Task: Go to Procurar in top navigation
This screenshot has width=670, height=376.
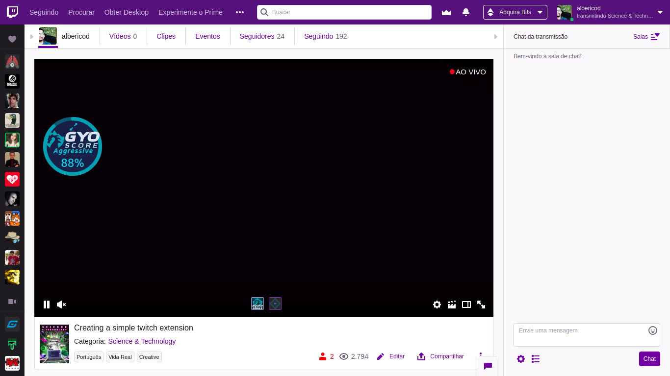Action: click(81, 12)
